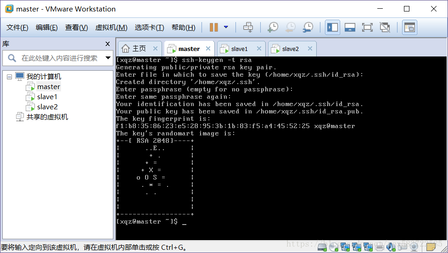Toggle Unity mode
The image size is (448, 253).
385,28
